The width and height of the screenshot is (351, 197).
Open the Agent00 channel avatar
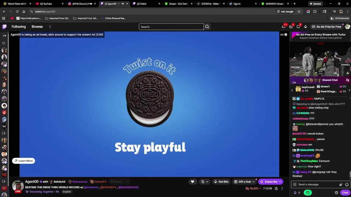[18, 186]
